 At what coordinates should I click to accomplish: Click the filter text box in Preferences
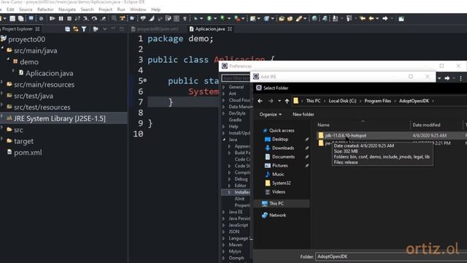[236, 78]
